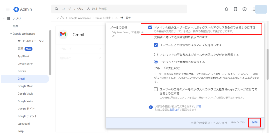Viewport: 270px width, 134px height.
Task: Click the sidebar vertical scrollbar
Action: 50,53
